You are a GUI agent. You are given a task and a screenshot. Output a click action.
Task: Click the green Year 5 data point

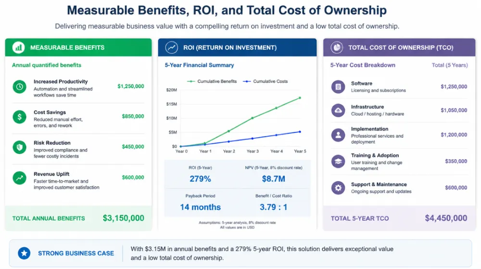tap(300, 98)
